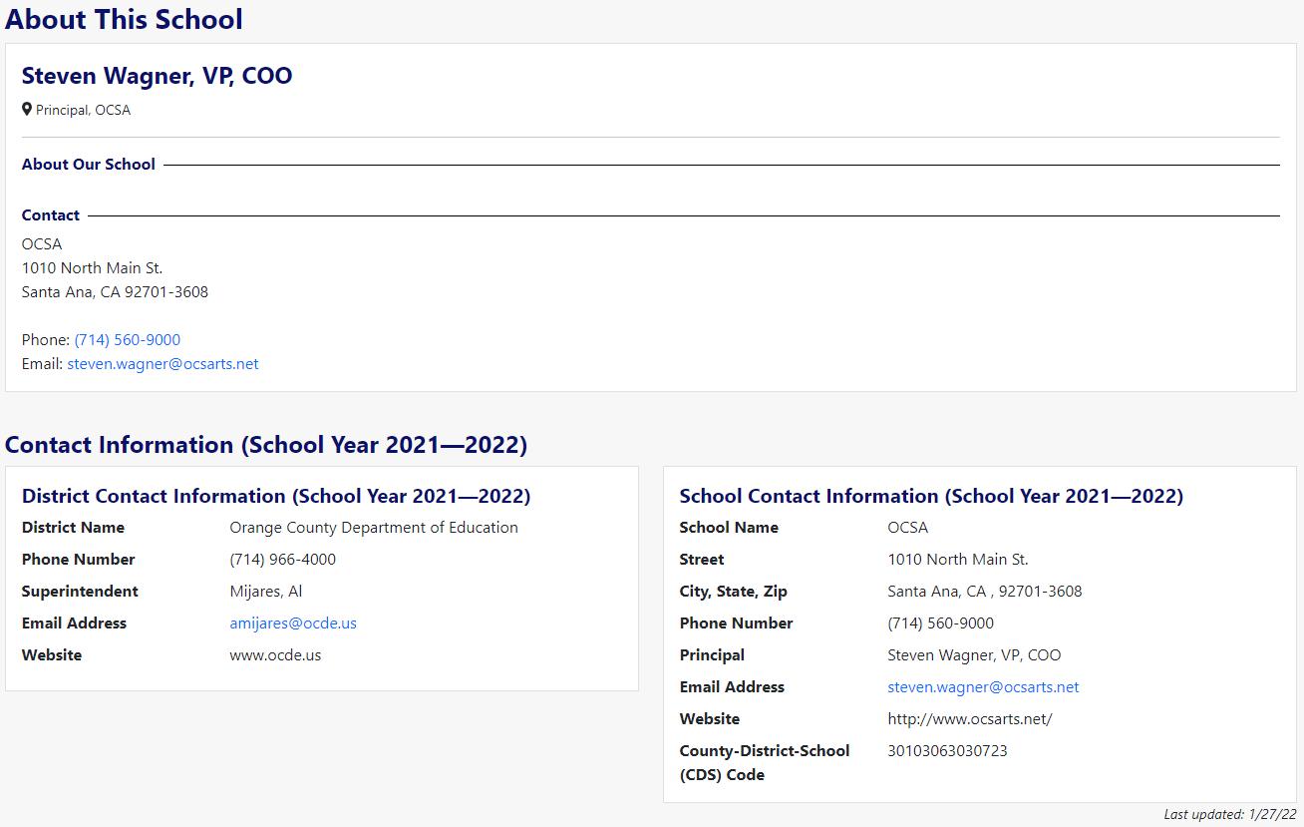Select the school Phone Number value in the table

tap(941, 623)
